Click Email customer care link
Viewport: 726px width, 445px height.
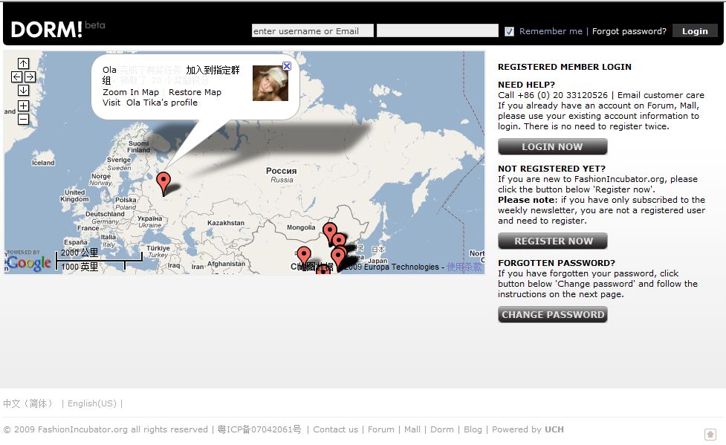point(661,95)
